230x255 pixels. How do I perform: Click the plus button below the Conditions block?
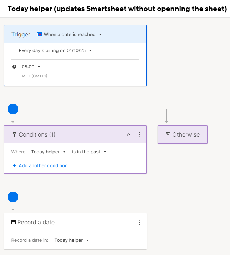point(13,197)
